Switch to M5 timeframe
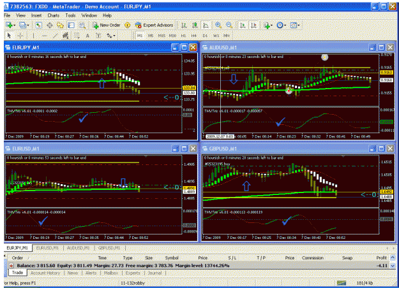The image size is (399, 288). tap(151, 36)
